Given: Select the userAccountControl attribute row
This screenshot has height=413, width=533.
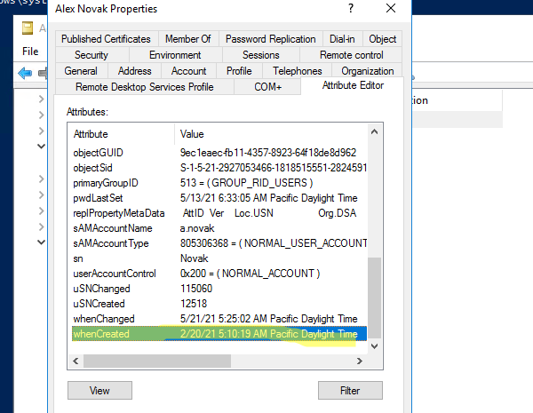Looking at the screenshot, I should click(219, 274).
